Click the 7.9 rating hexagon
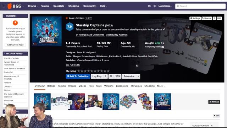Viewport: 227px width, 128px height. [x=70, y=27]
